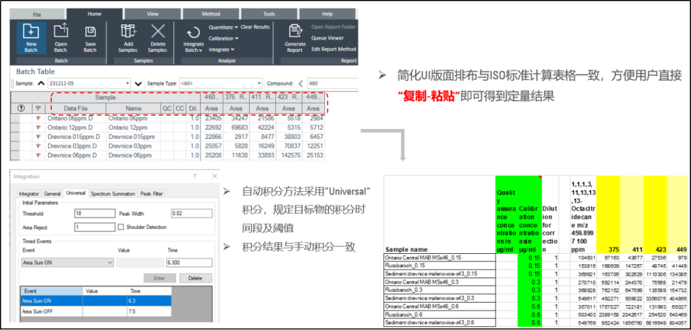691x330 pixels.
Task: Click the Peak Width input field
Action: [x=192, y=214]
